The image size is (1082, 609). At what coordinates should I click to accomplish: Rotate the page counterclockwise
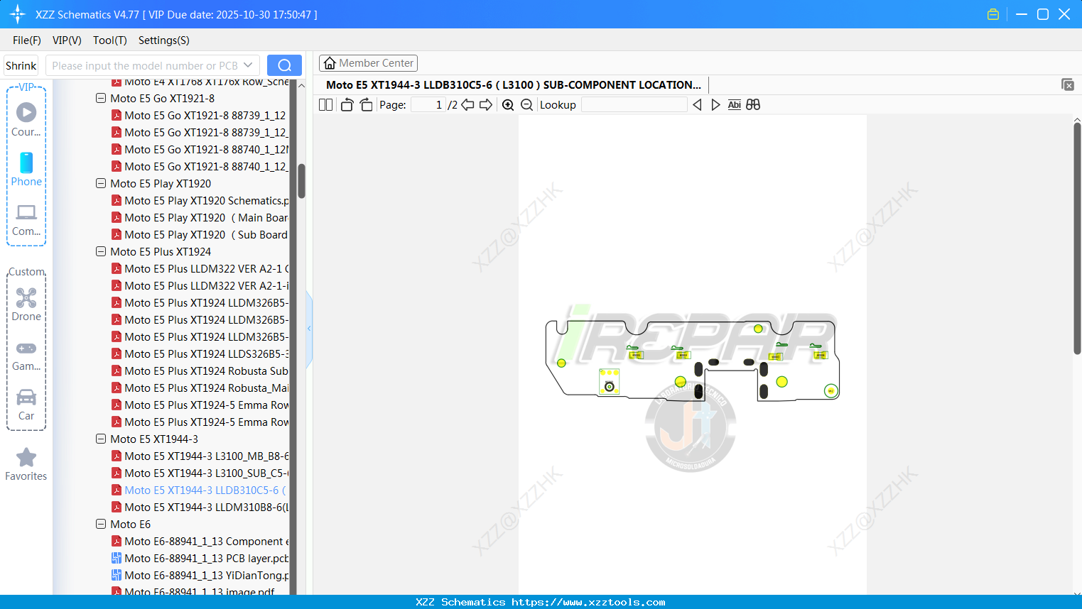[x=347, y=105]
